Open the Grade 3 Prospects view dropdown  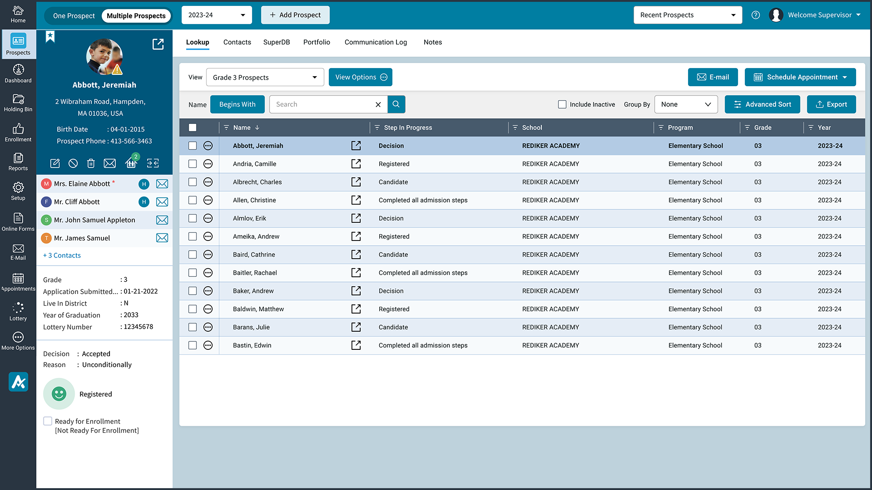(x=265, y=77)
